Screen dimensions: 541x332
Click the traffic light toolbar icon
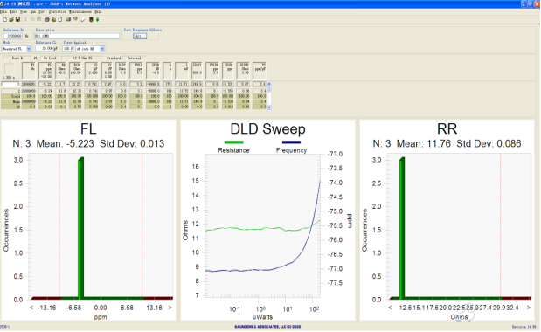[x=91, y=19]
